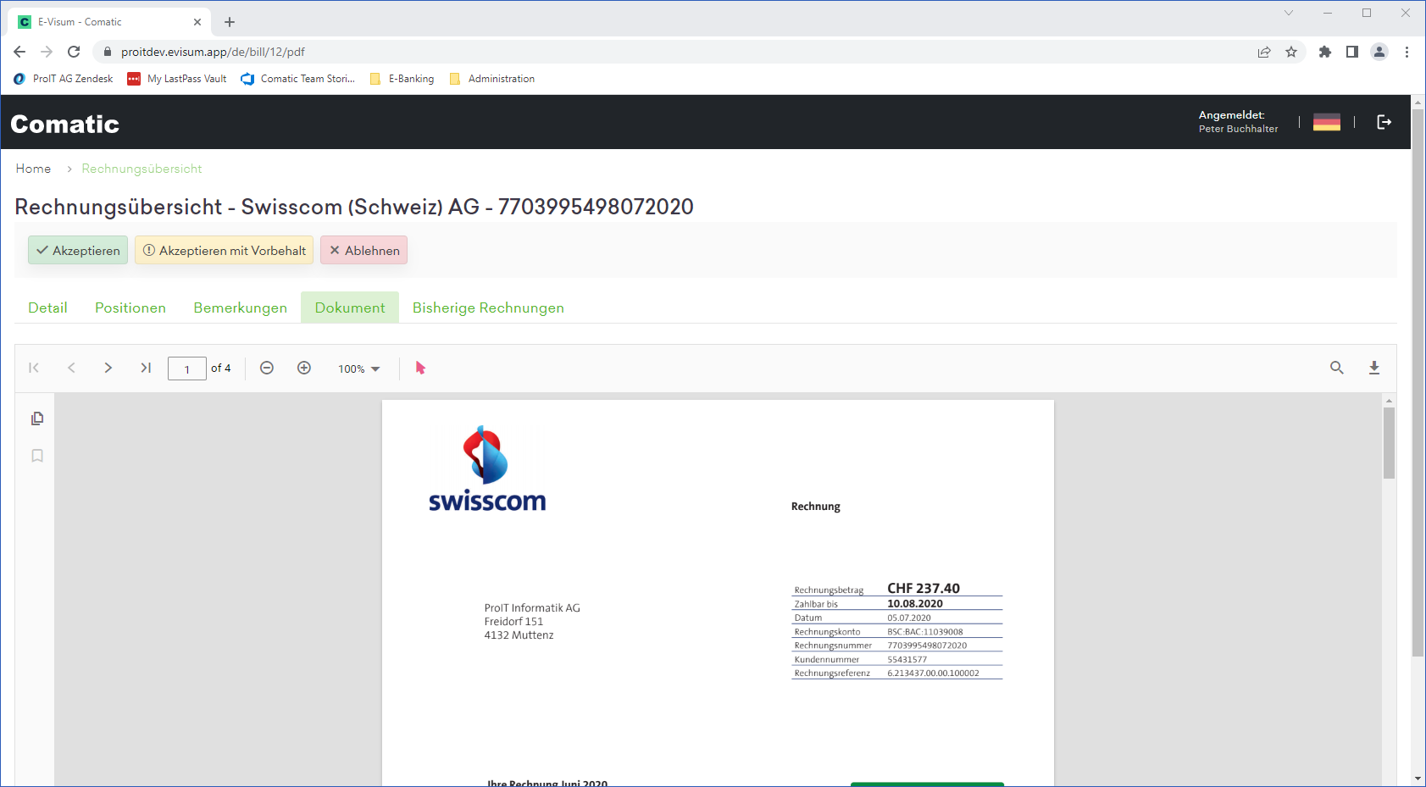Click the Ablehnen button
Image resolution: width=1426 pixels, height=787 pixels.
pyautogui.click(x=364, y=250)
